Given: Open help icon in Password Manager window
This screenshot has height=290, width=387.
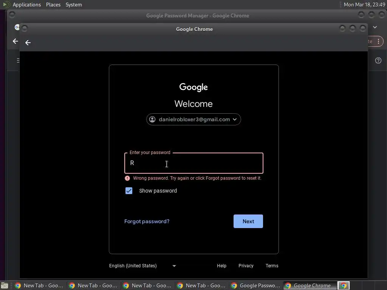Looking at the screenshot, I should (378, 60).
